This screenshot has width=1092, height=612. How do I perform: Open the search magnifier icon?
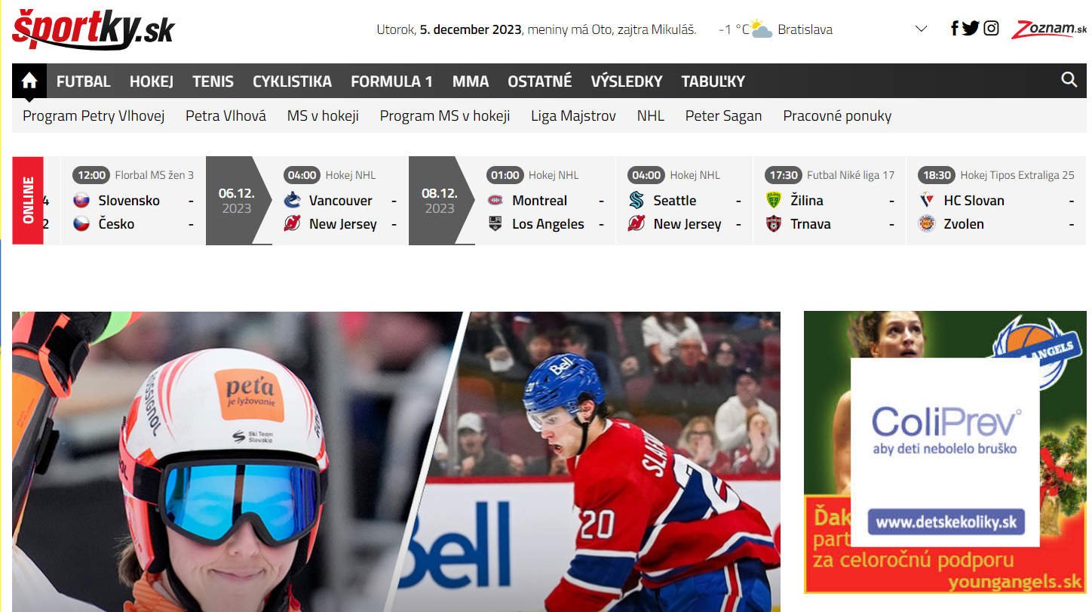point(1069,80)
